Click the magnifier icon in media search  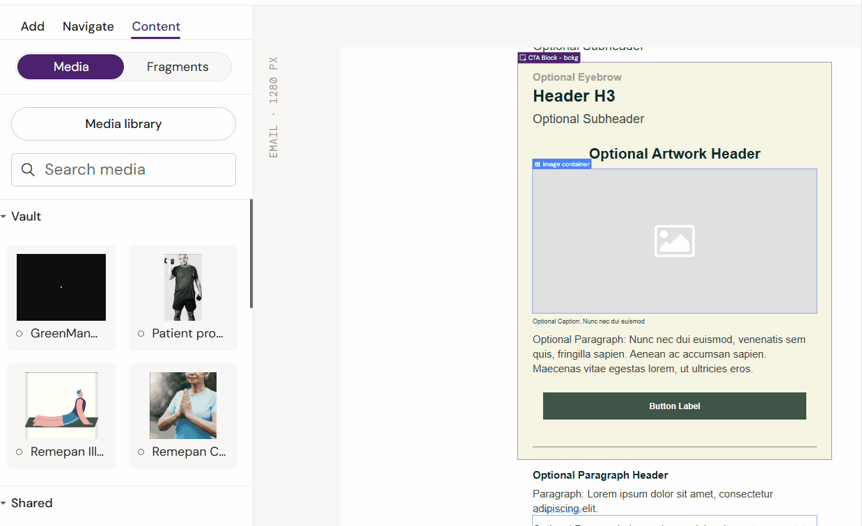28,170
